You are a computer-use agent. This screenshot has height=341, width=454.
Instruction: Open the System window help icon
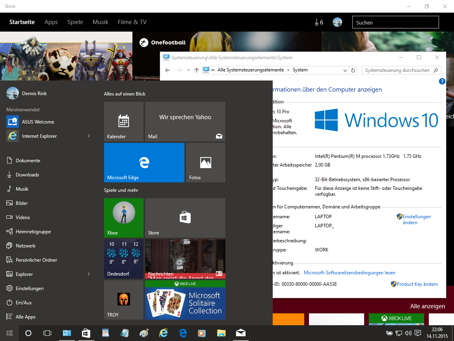tap(442, 81)
